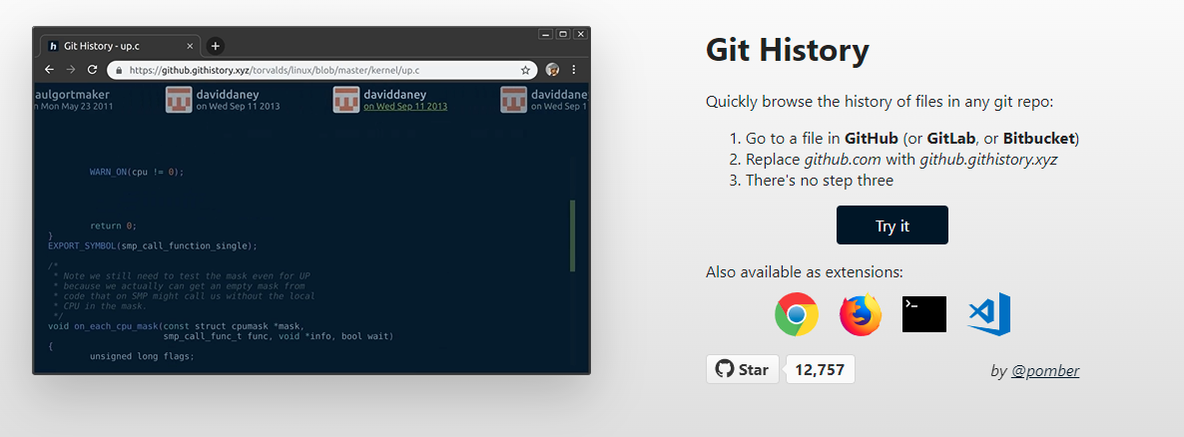
Task: Open the three-dot browser menu
Action: tap(574, 70)
